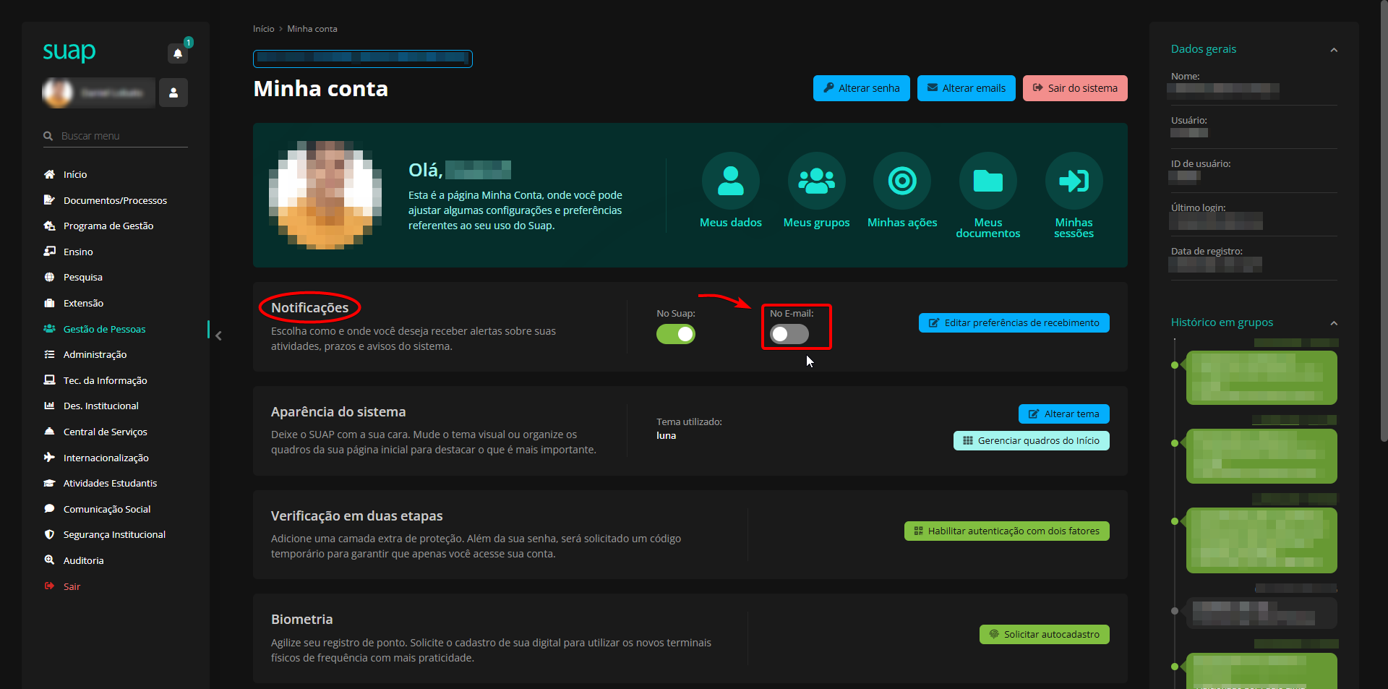This screenshot has height=689, width=1388.
Task: Click the Pesquisa globe icon
Action: click(x=49, y=277)
